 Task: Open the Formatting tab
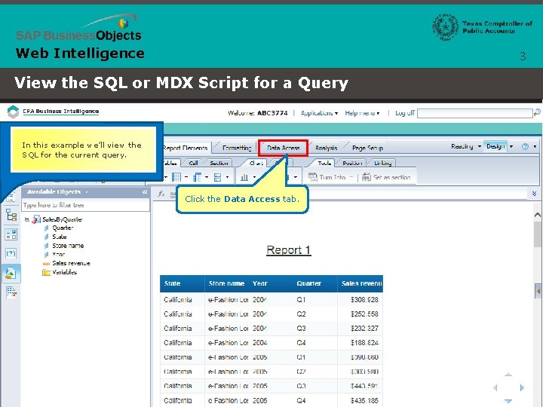[237, 148]
